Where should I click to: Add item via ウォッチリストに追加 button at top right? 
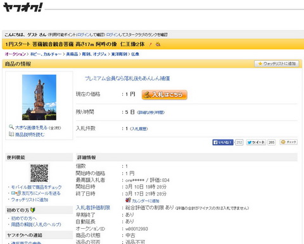[277, 63]
